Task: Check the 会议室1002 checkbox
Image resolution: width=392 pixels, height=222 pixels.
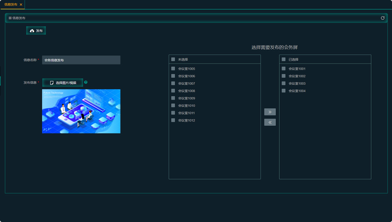Action: tap(284, 76)
